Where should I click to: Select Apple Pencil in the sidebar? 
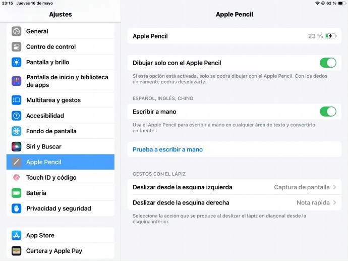(x=61, y=162)
